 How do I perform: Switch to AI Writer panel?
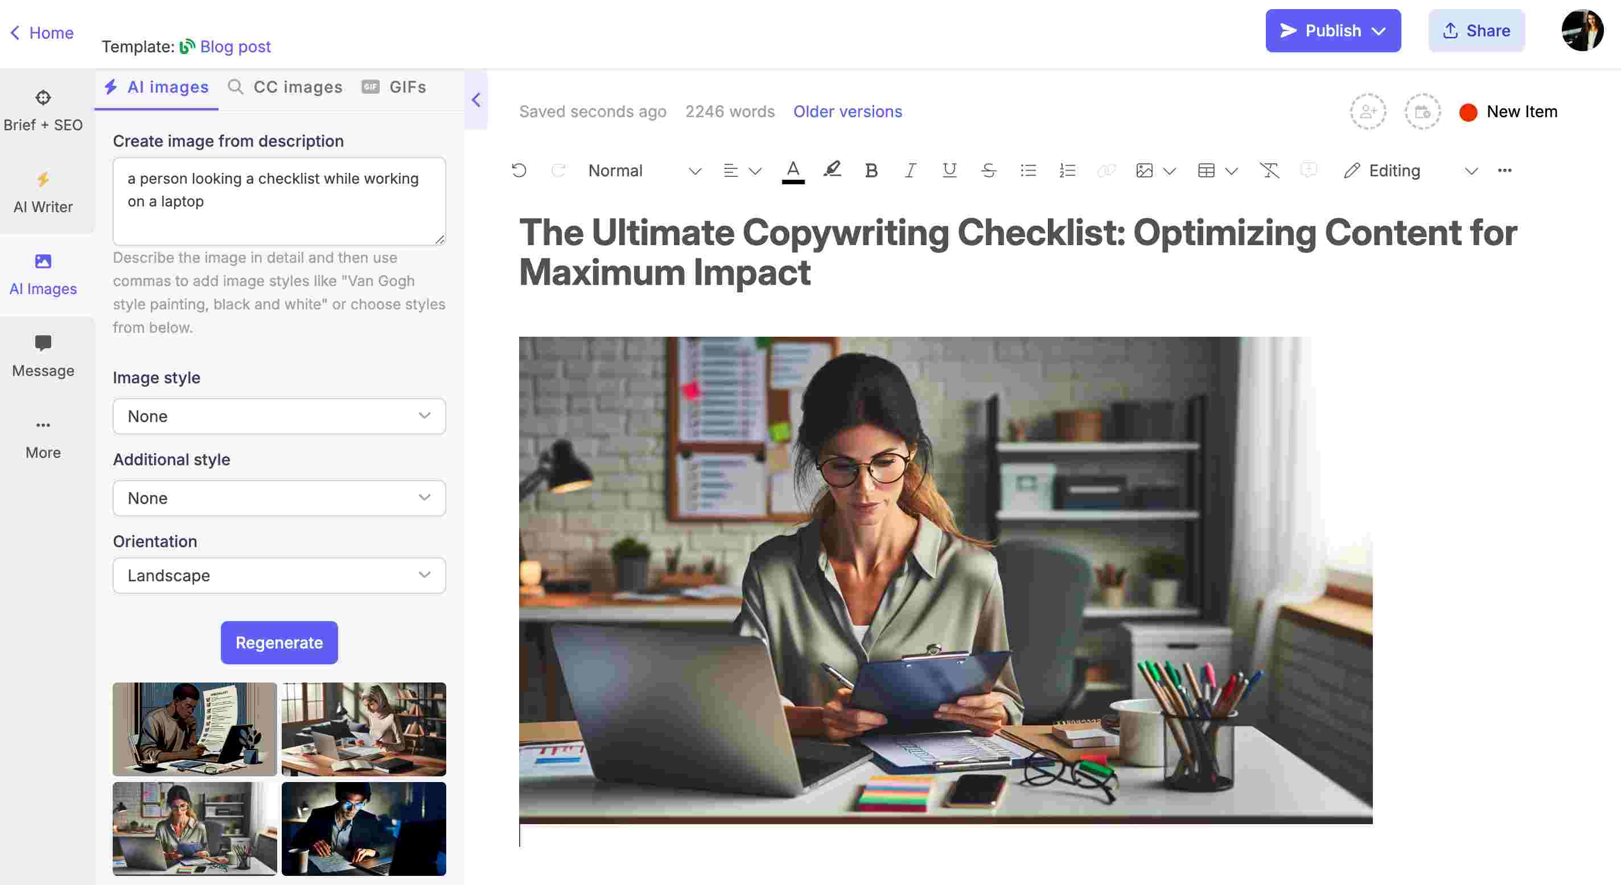coord(43,192)
